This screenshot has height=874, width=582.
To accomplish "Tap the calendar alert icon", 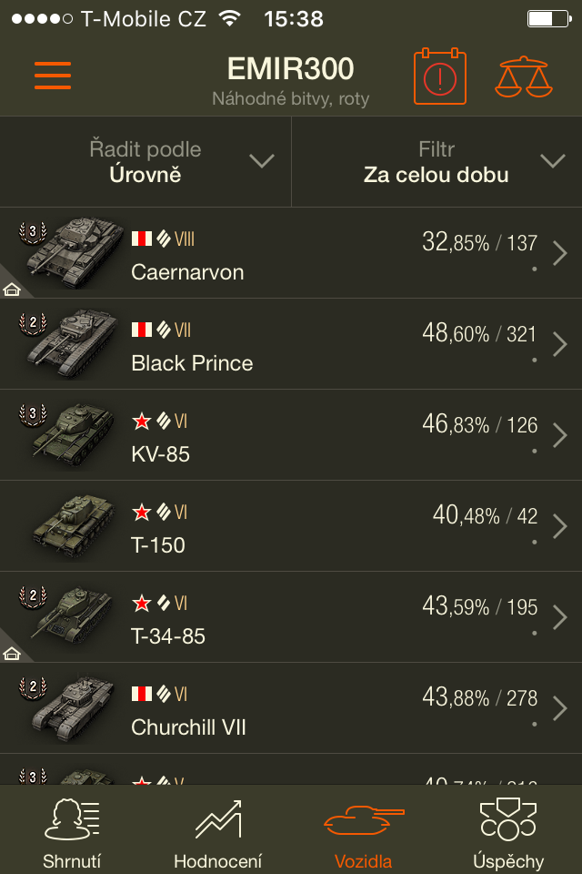I will click(x=440, y=77).
